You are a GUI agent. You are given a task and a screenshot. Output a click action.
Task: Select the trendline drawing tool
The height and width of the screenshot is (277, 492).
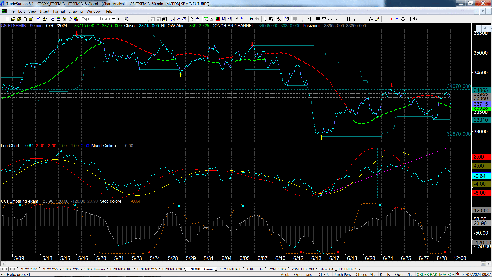click(x=306, y=19)
